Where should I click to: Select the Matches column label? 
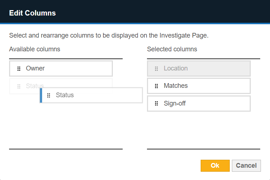coord(176,86)
